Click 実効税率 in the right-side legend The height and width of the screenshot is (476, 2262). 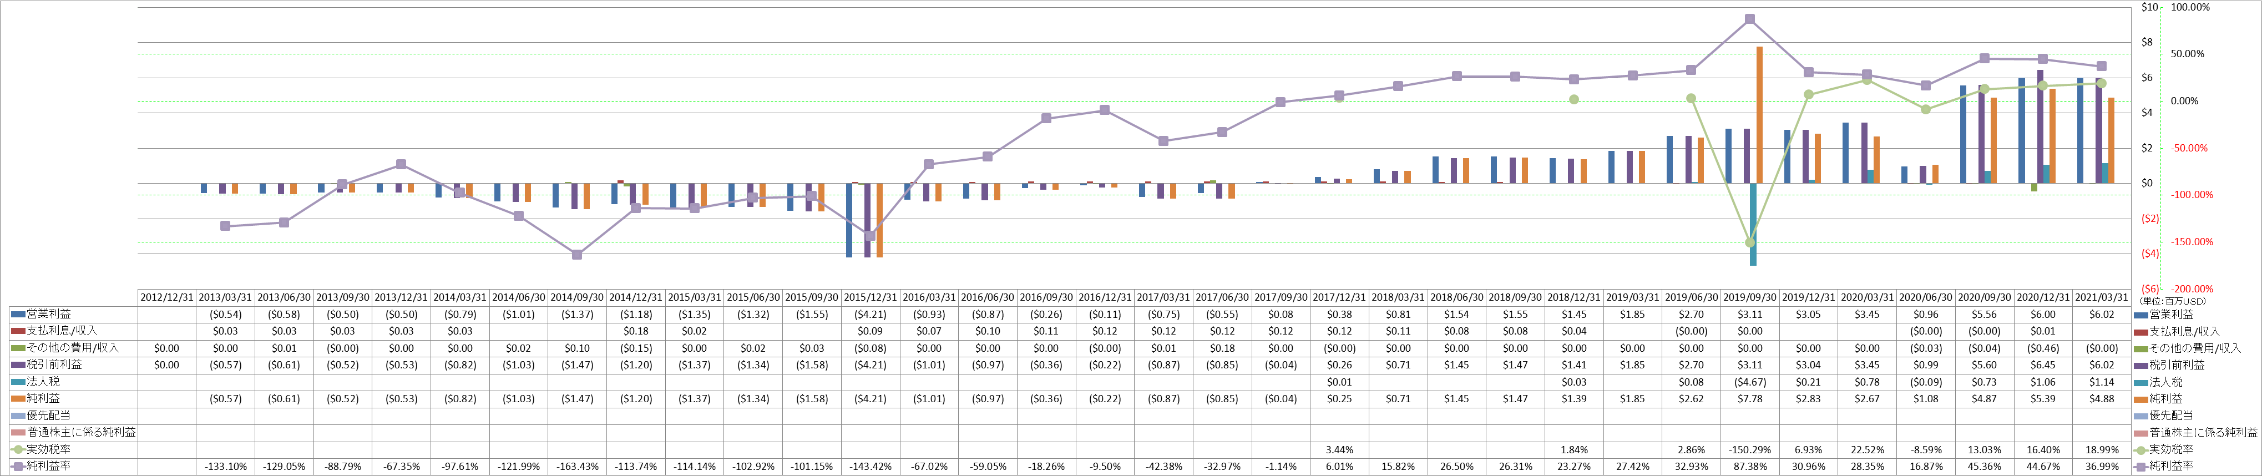pyautogui.click(x=2164, y=449)
